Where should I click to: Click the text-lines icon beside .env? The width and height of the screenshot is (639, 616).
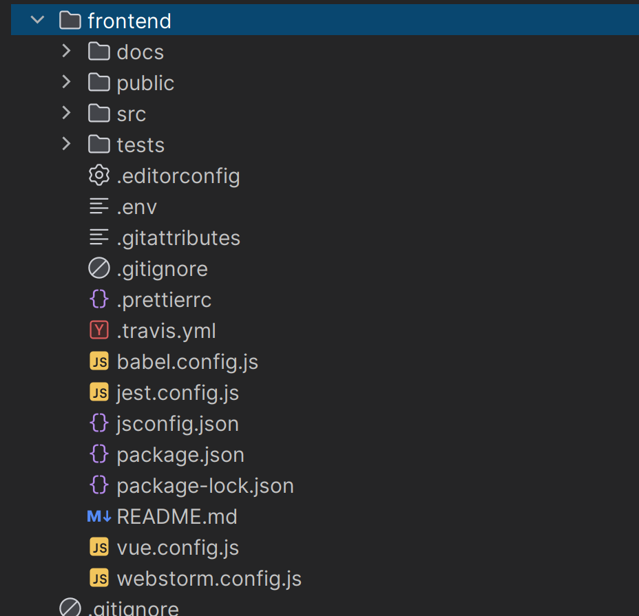pos(99,207)
